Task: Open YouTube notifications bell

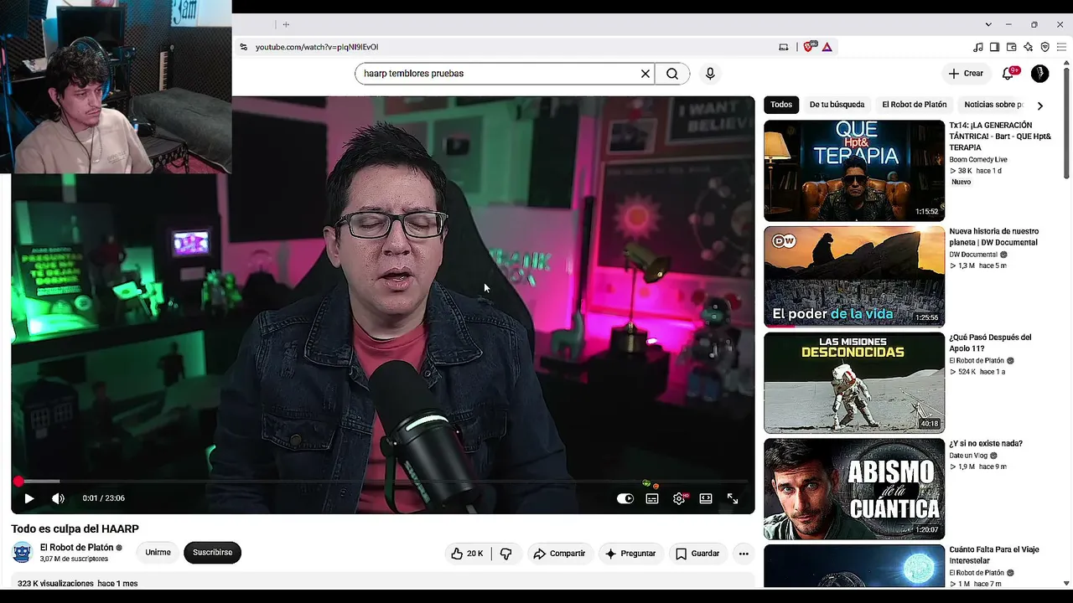Action: pos(1008,74)
